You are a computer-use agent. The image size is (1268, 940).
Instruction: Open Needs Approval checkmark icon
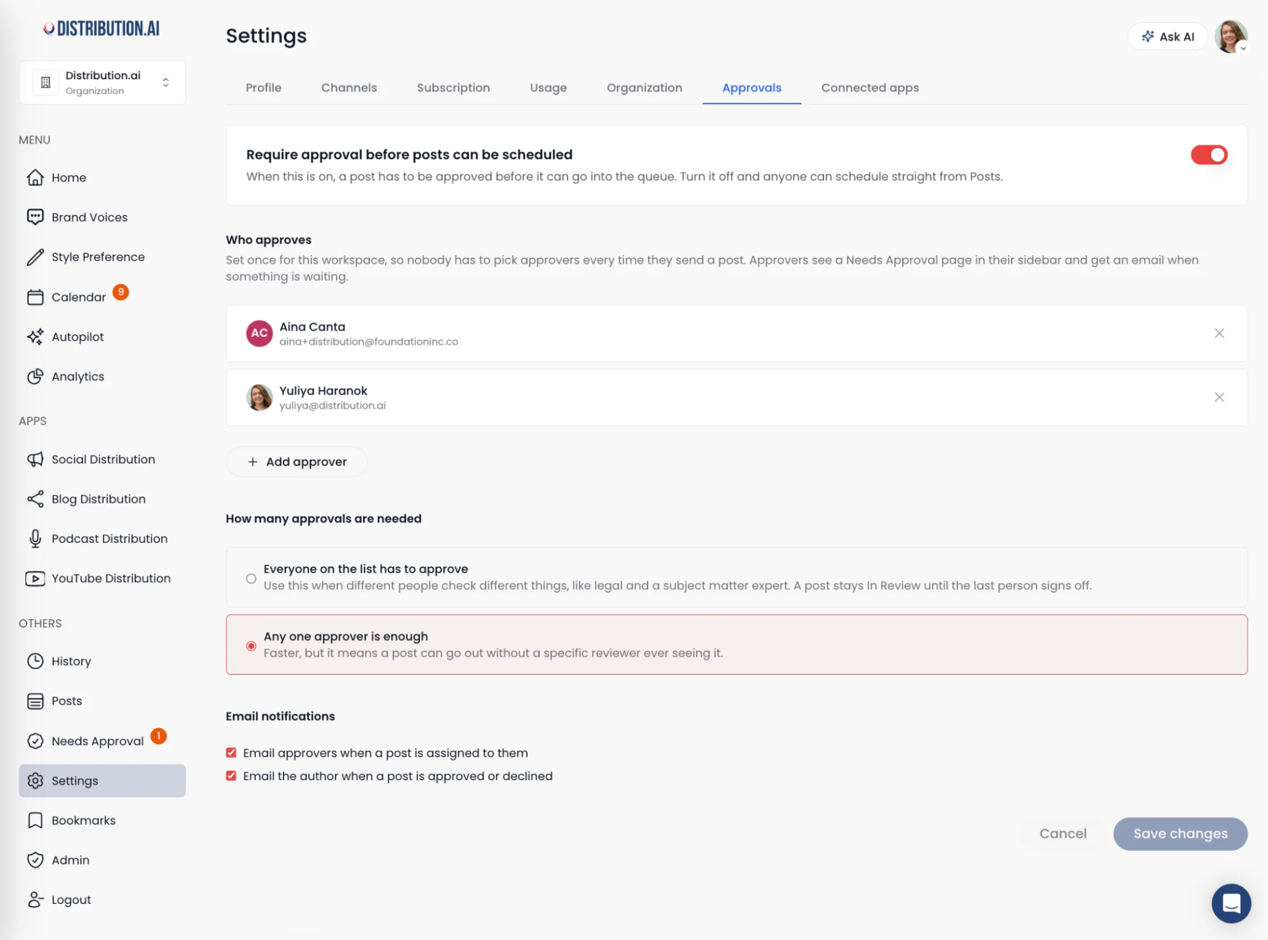pos(36,741)
